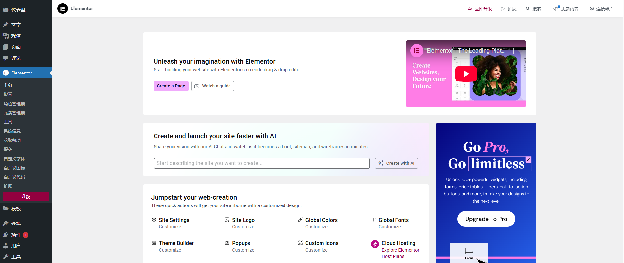The width and height of the screenshot is (624, 263).
Task: Click the plugins update badge showing 1
Action: 26,235
